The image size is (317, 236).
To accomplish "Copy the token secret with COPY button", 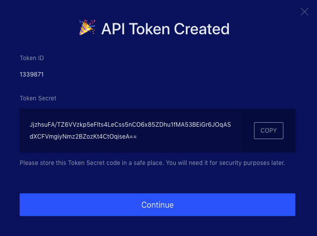I will pyautogui.click(x=269, y=131).
